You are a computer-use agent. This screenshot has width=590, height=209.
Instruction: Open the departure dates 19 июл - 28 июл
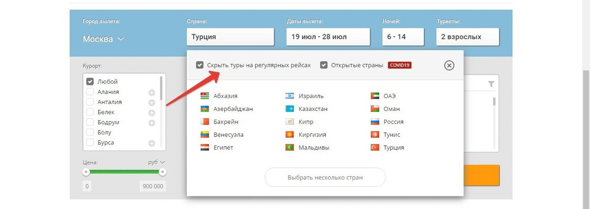point(328,37)
